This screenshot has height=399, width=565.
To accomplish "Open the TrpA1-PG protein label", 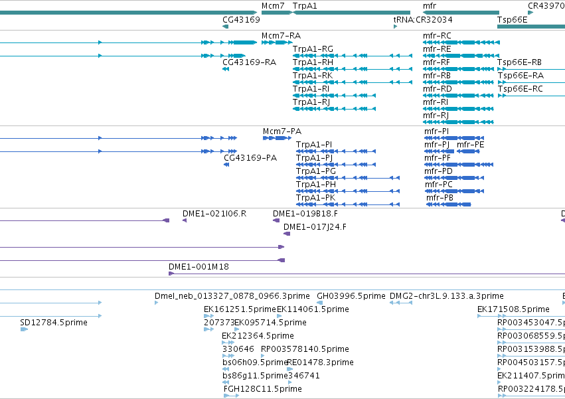I will coord(316,171).
